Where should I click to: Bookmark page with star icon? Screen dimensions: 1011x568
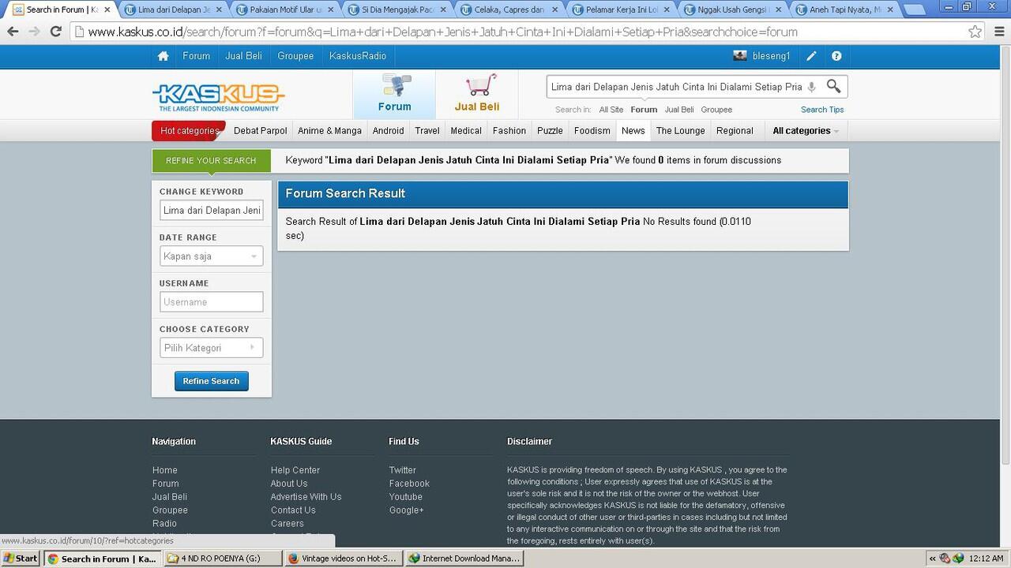click(975, 32)
